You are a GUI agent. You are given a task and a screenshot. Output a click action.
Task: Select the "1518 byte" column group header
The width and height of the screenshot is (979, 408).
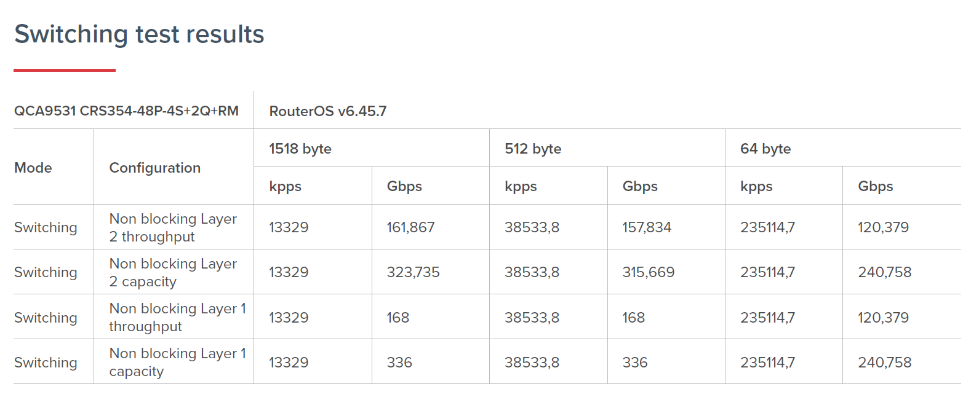300,149
